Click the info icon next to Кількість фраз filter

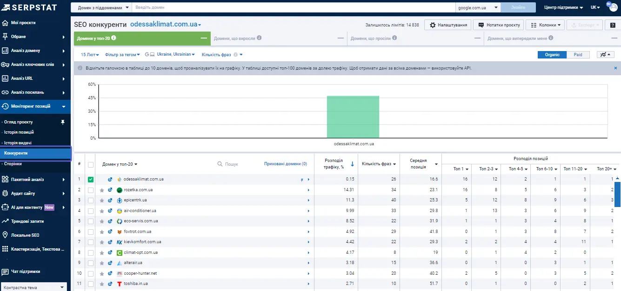(x=235, y=55)
